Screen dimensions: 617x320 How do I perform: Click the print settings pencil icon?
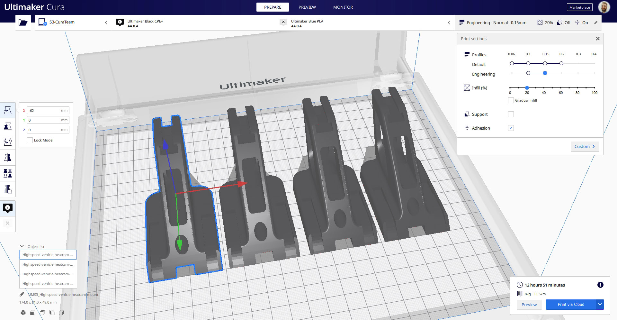pos(595,23)
